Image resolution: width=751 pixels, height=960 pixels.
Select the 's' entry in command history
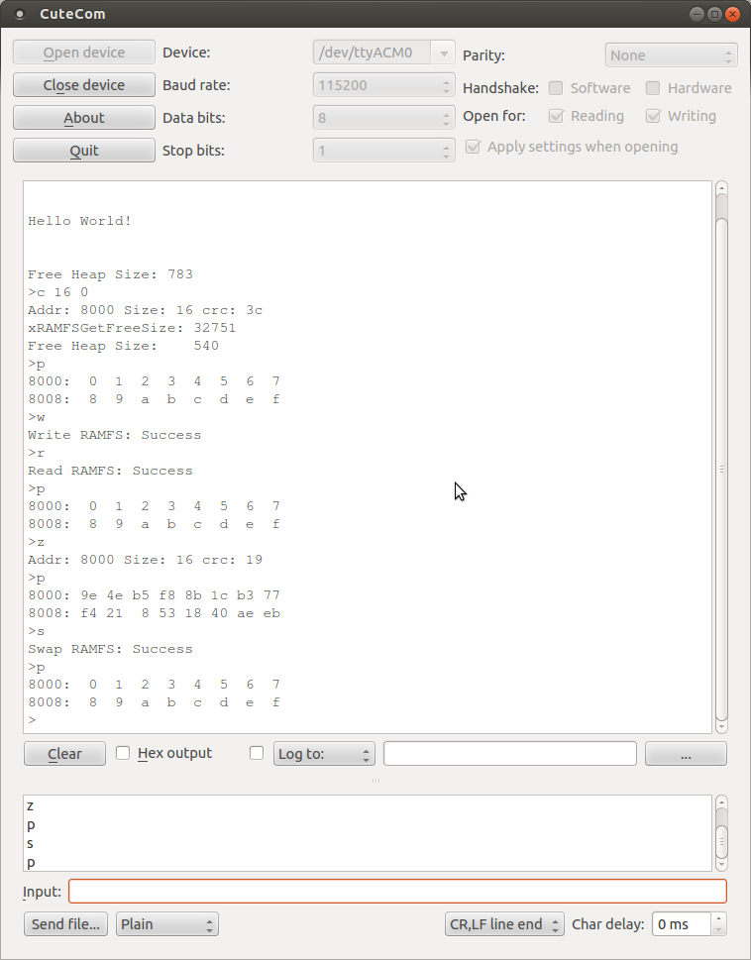pos(31,843)
